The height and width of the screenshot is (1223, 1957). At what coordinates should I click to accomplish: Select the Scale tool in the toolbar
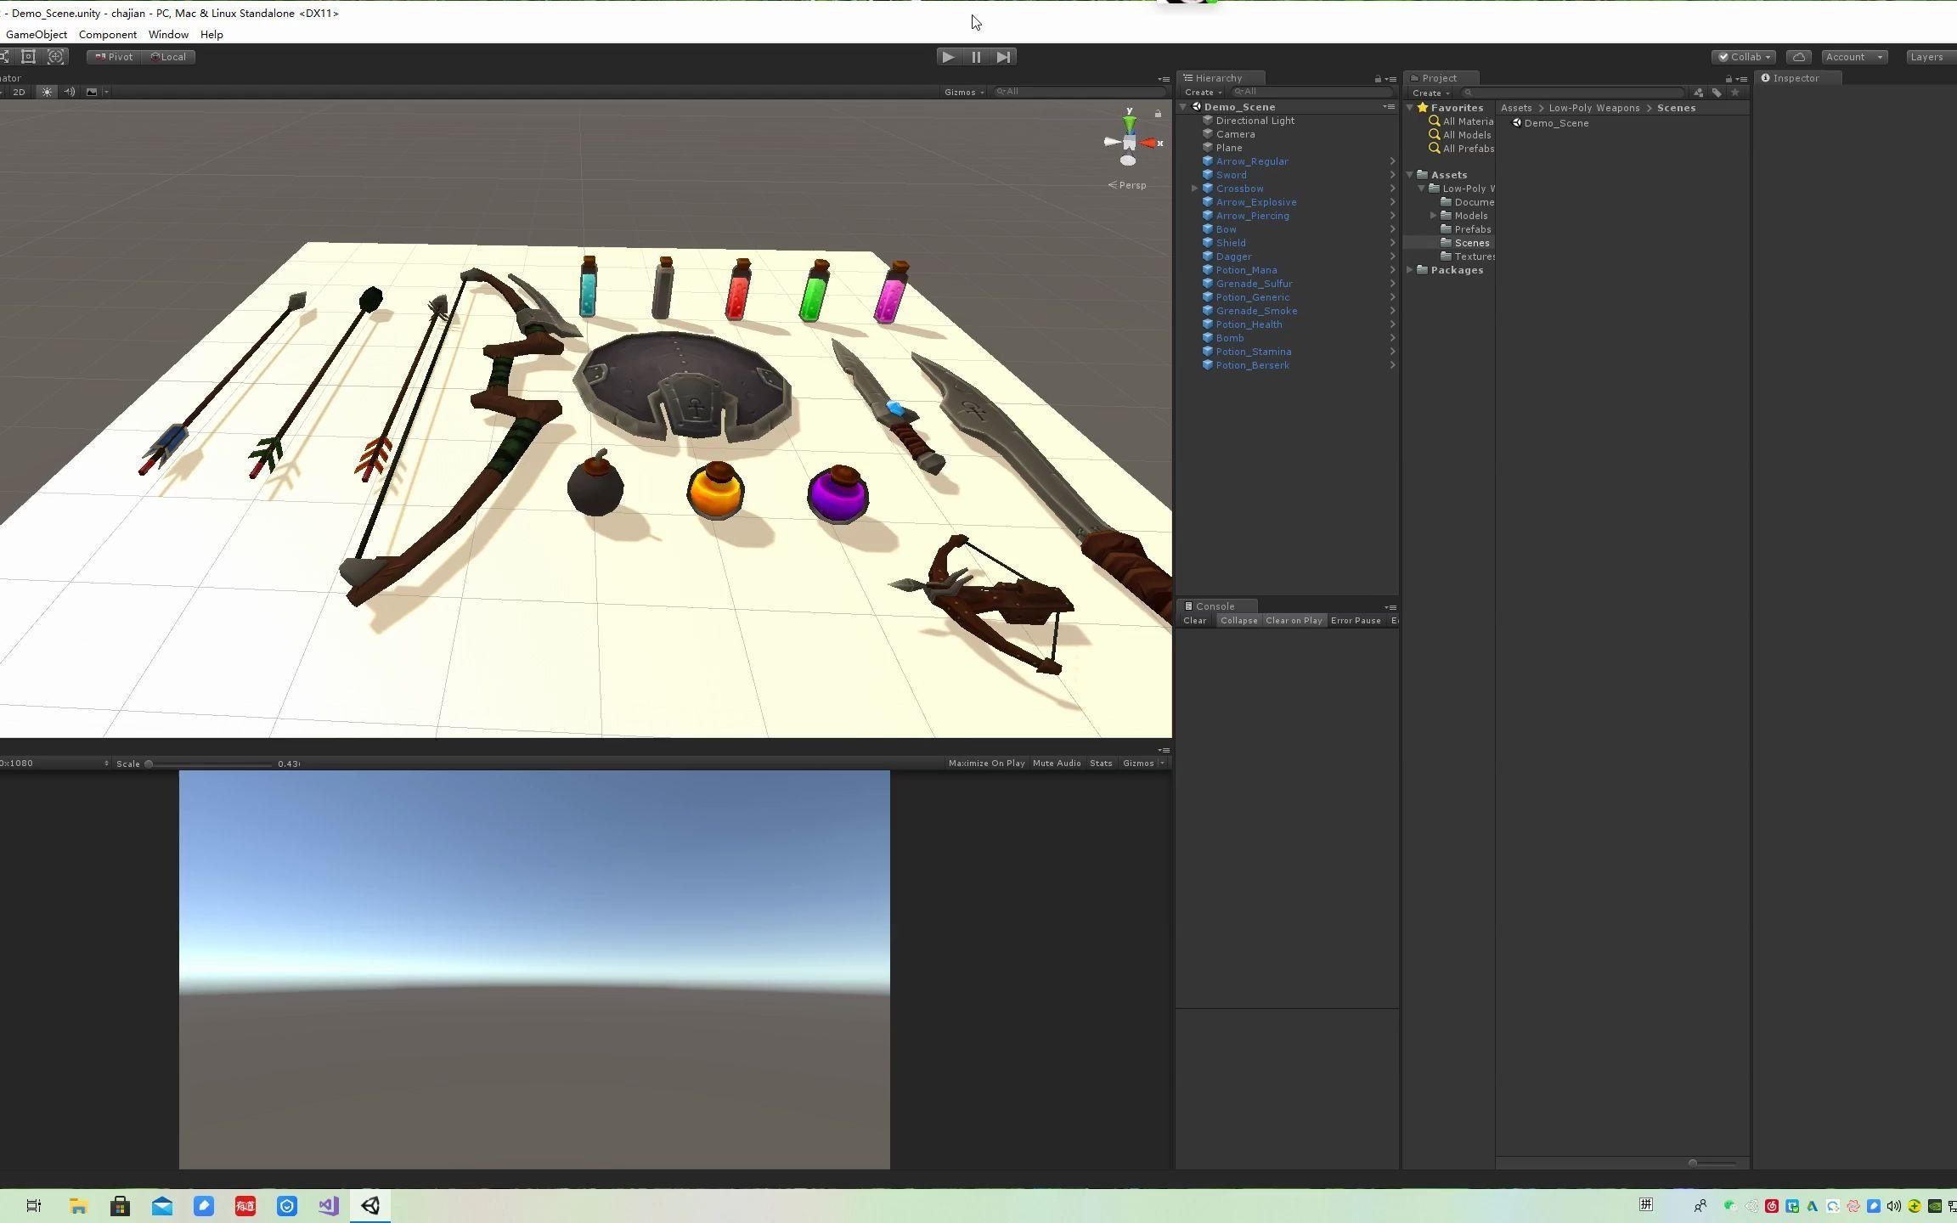pos(5,56)
